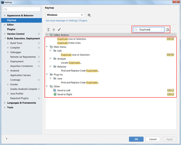Expand the Docker node arrow
The width and height of the screenshot is (181, 145).
pos(8,85)
